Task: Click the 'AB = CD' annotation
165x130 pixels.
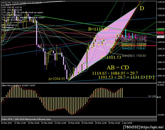Action: pos(118,68)
